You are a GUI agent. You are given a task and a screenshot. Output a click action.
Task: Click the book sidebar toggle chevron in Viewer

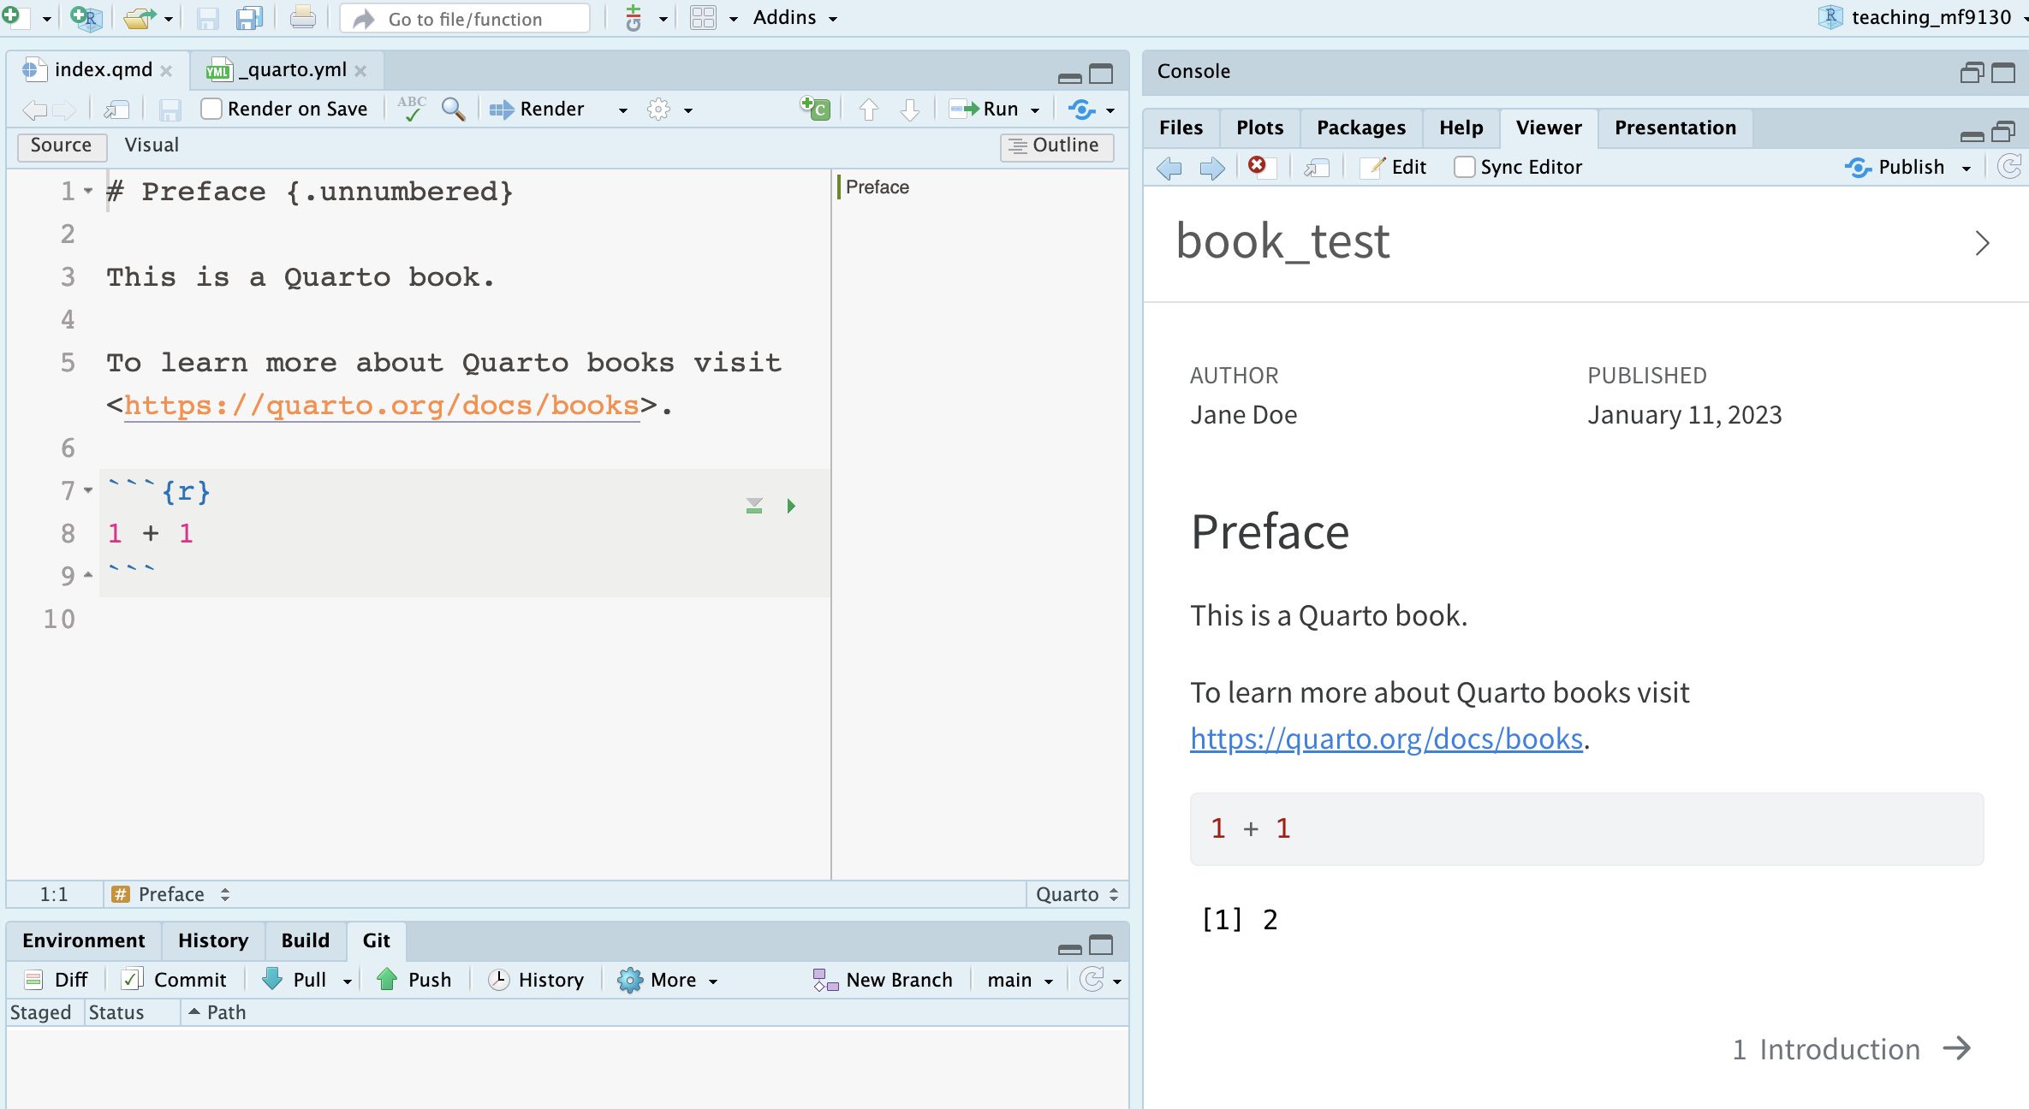(x=1982, y=244)
